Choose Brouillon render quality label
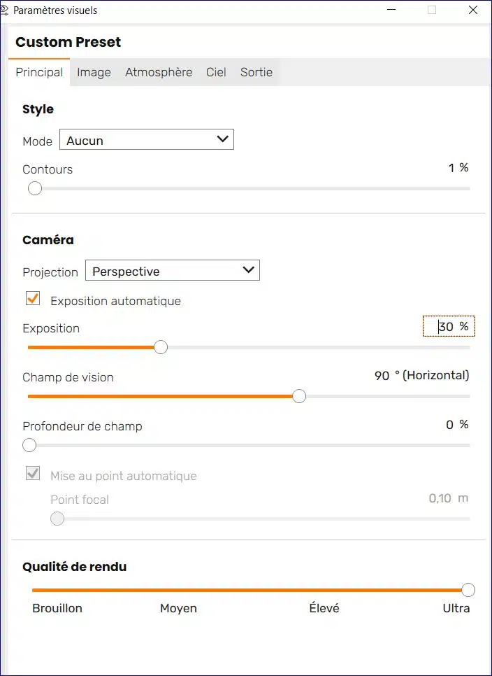This screenshot has width=492, height=676. [x=57, y=608]
